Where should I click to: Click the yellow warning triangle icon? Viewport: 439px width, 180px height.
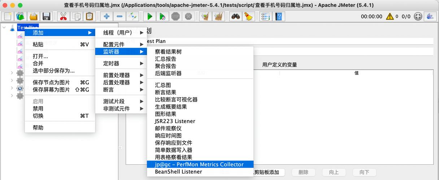coord(390,16)
